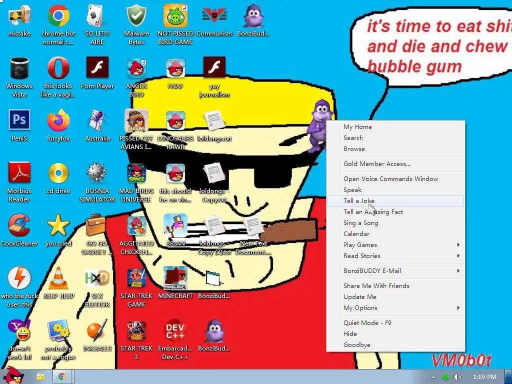
Task: Select Tell an Amazing Fact
Action: [x=395, y=212]
